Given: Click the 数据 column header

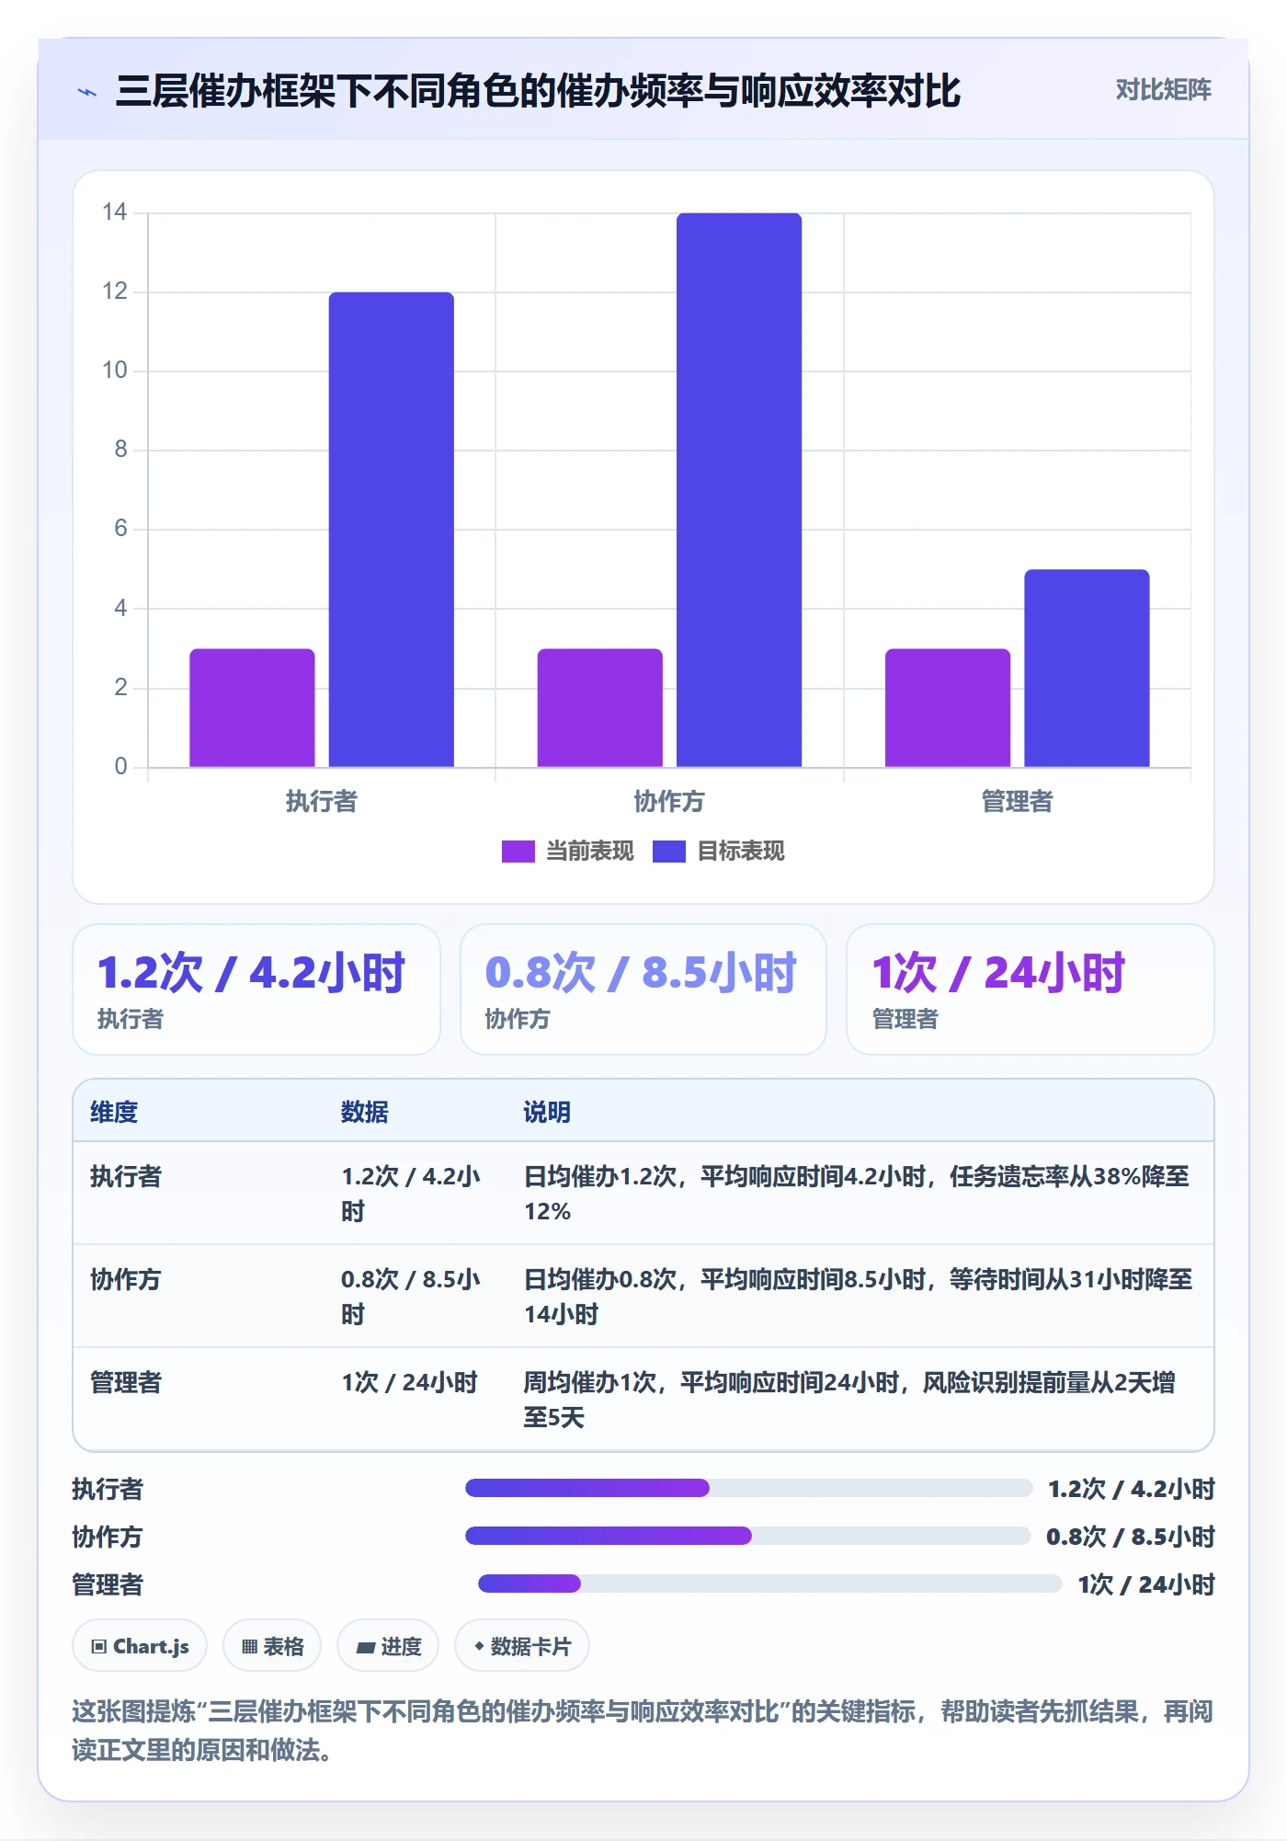Looking at the screenshot, I should (364, 1112).
